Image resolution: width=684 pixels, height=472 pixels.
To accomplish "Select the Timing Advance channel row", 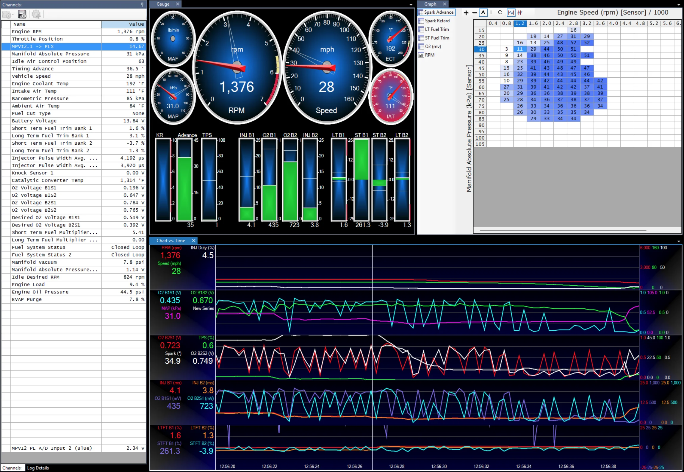I will [74, 69].
